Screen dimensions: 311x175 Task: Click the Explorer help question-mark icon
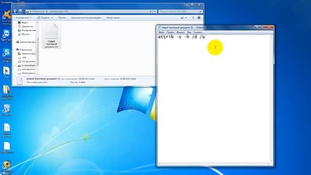(x=199, y=17)
